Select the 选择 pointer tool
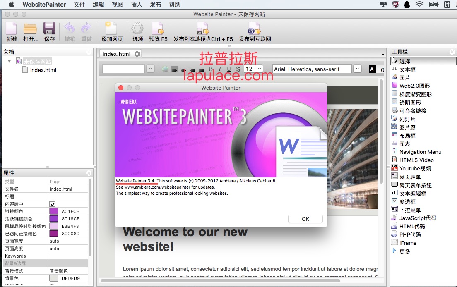This screenshot has width=457, height=287. coord(423,61)
